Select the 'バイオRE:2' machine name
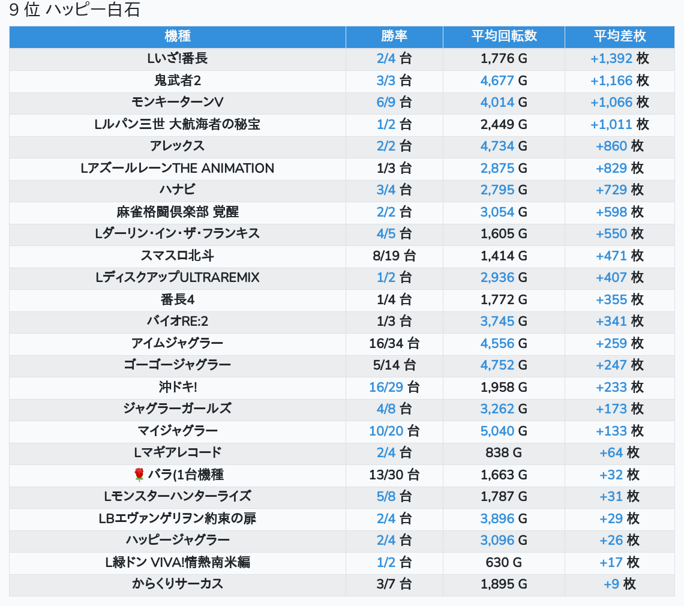The height and width of the screenshot is (606, 684). click(x=178, y=322)
